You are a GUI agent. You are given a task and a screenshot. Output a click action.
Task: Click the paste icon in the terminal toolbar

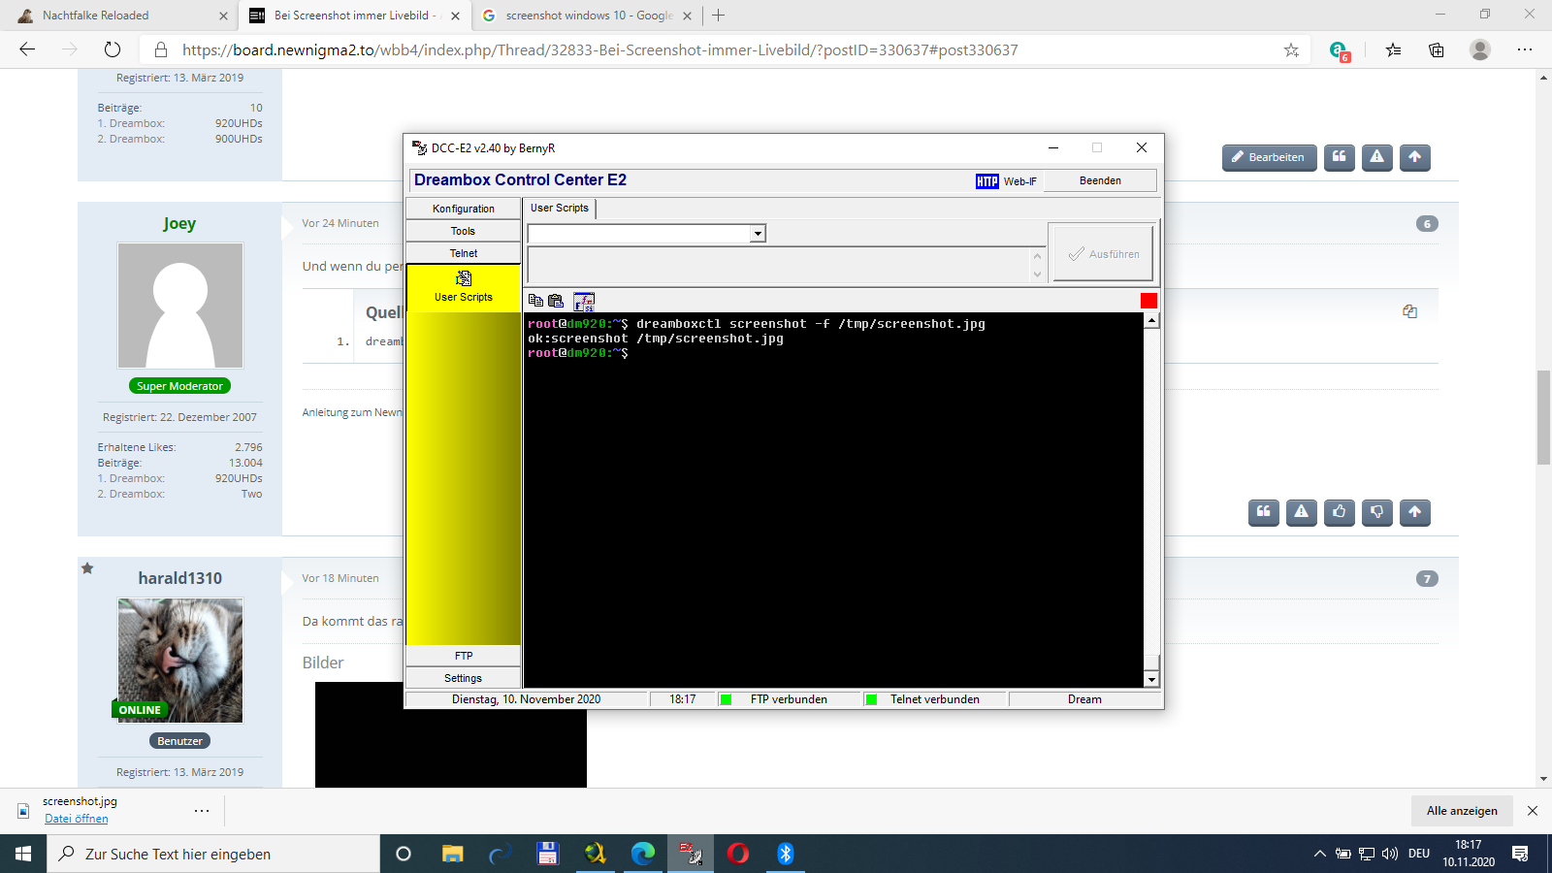[x=556, y=301]
